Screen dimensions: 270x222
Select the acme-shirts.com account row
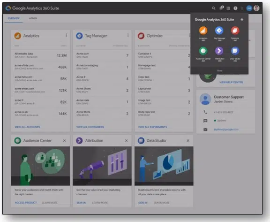pyautogui.click(x=41, y=67)
